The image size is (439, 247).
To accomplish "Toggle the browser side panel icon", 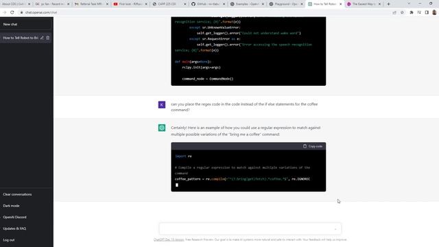I will pyautogui.click(x=427, y=12).
